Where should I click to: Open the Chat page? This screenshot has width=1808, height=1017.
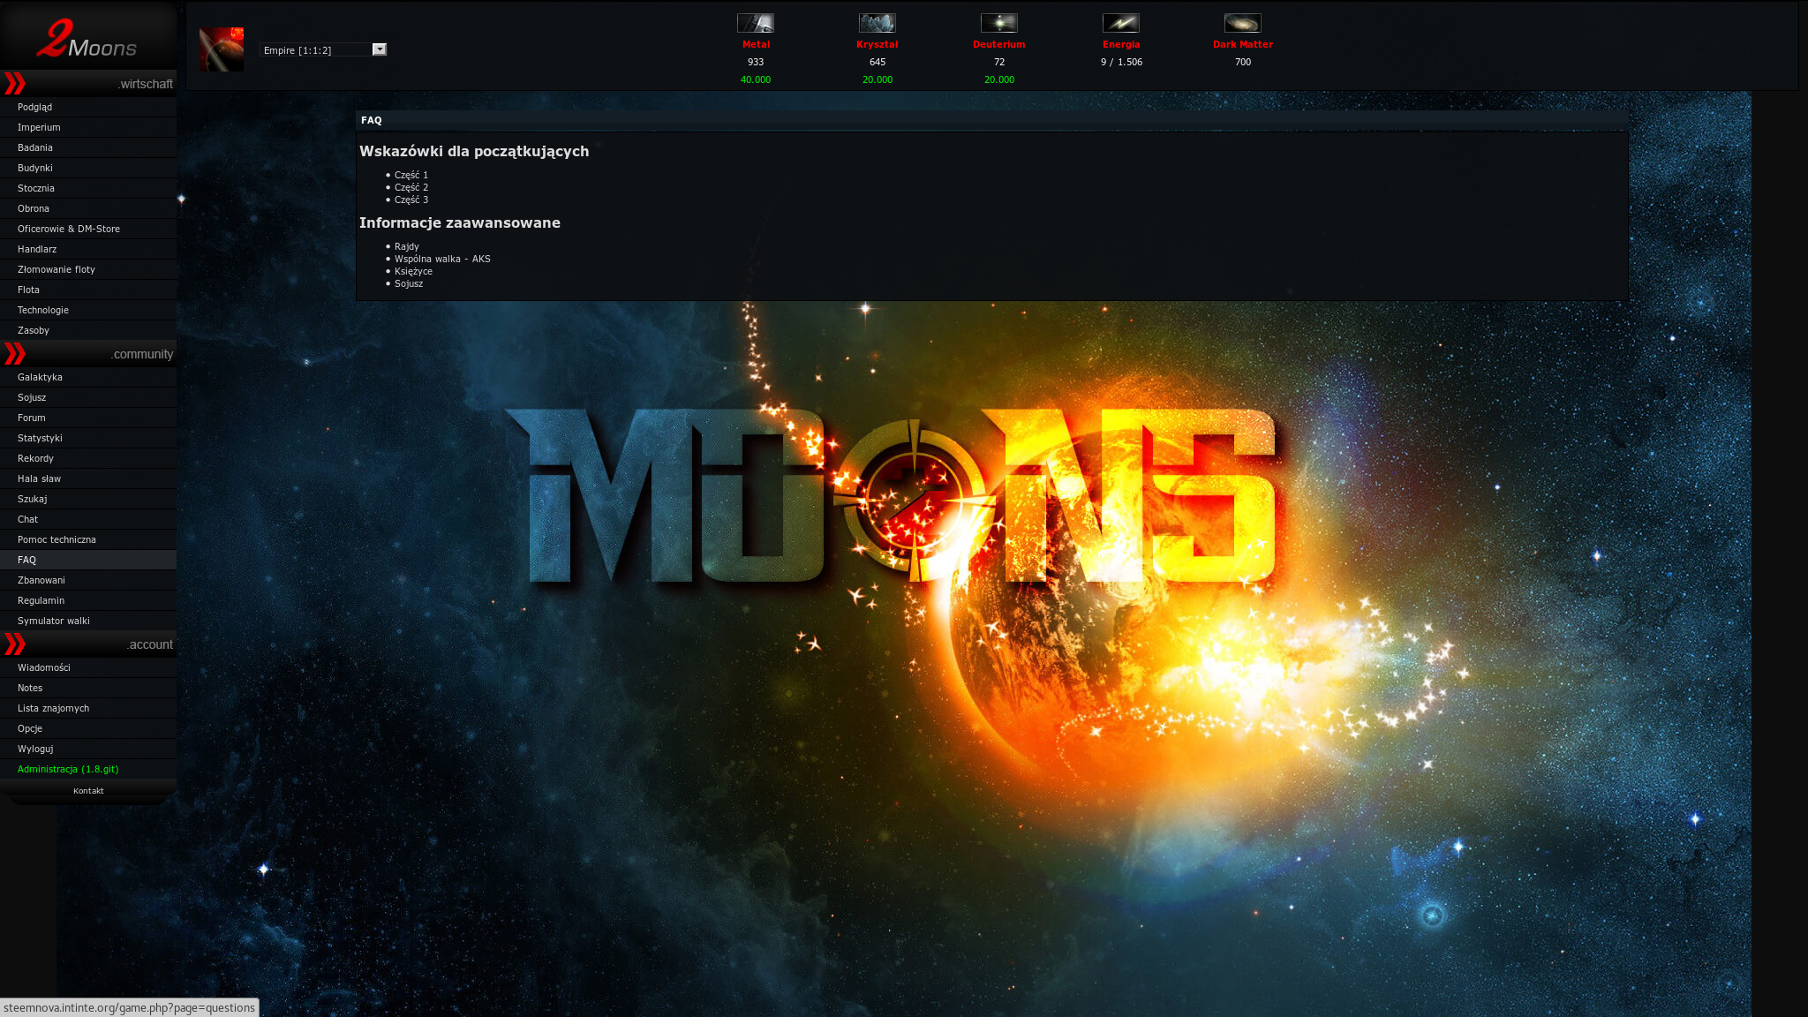pos(88,519)
